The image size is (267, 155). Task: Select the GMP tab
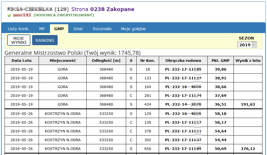pos(59,29)
